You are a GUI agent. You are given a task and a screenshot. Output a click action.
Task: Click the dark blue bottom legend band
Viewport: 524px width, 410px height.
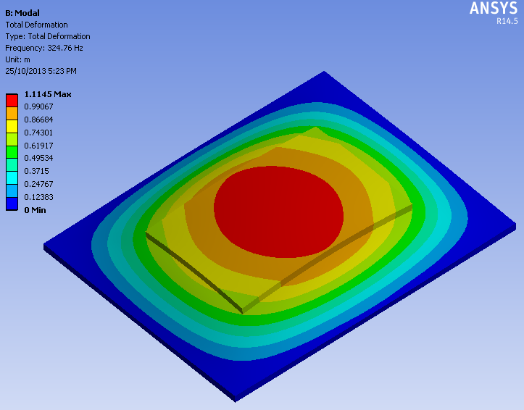click(x=12, y=204)
